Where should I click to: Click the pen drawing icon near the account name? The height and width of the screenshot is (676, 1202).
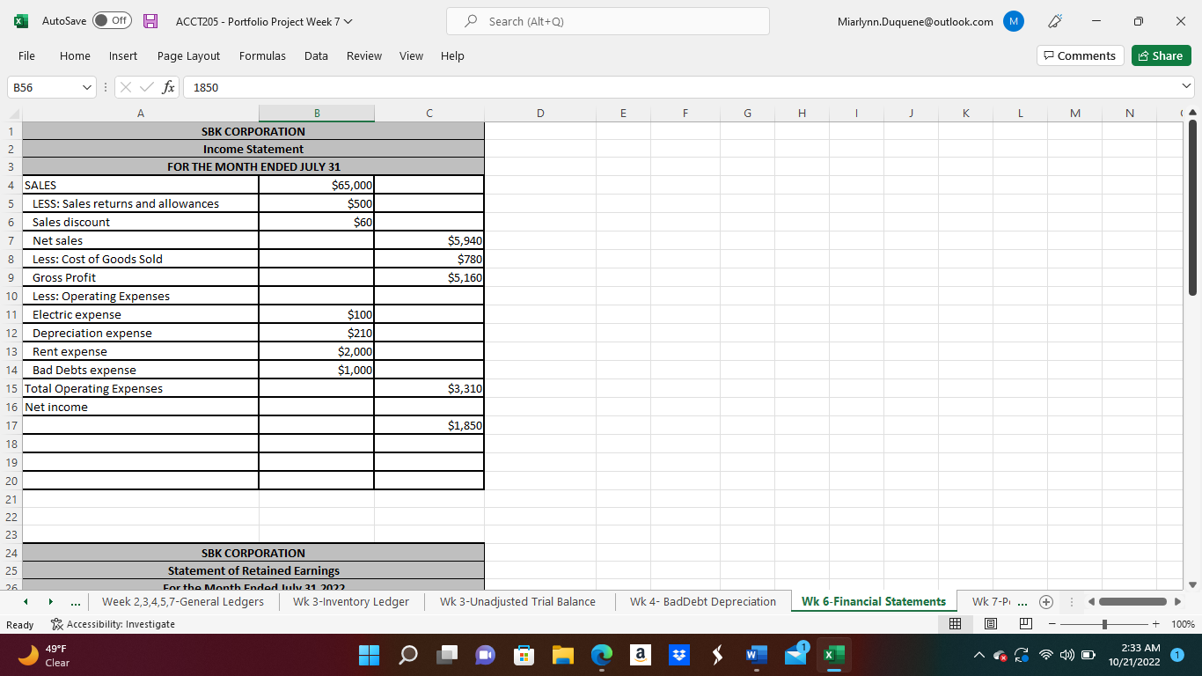click(1054, 21)
